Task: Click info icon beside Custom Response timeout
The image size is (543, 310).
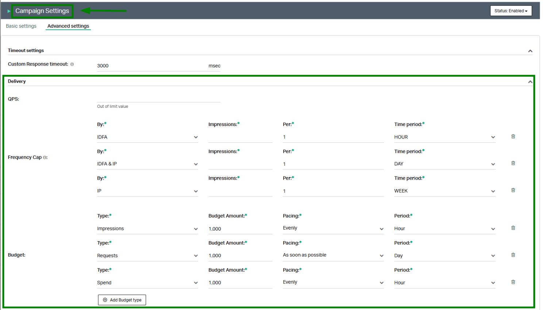Action: click(x=72, y=64)
